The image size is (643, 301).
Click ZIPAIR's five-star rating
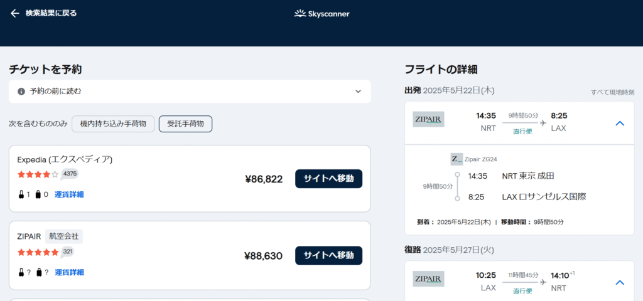(38, 252)
